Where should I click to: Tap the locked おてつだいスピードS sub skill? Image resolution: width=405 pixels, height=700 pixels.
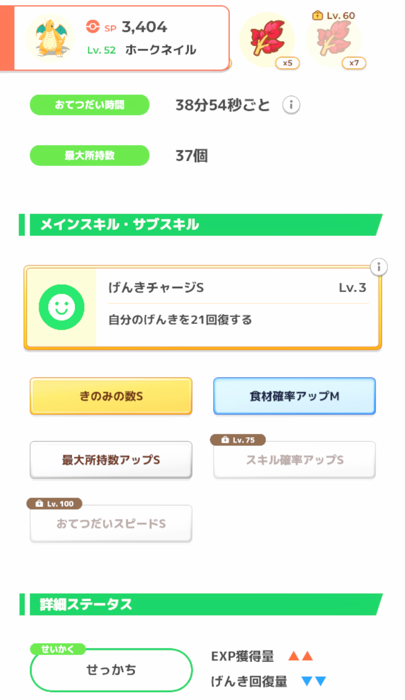111,523
